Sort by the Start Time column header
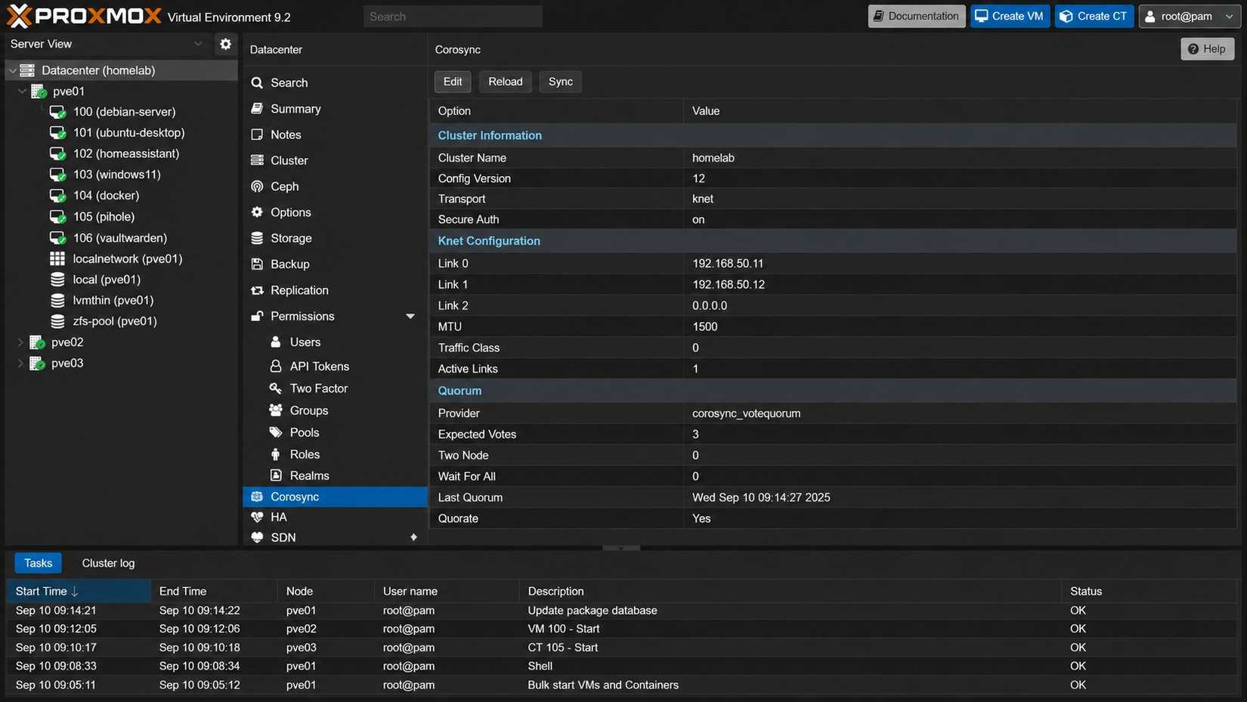The height and width of the screenshot is (702, 1247). (79, 591)
